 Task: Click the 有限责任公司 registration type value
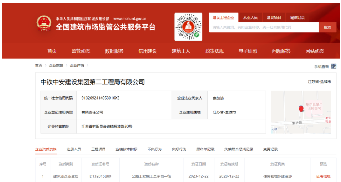click(92, 112)
